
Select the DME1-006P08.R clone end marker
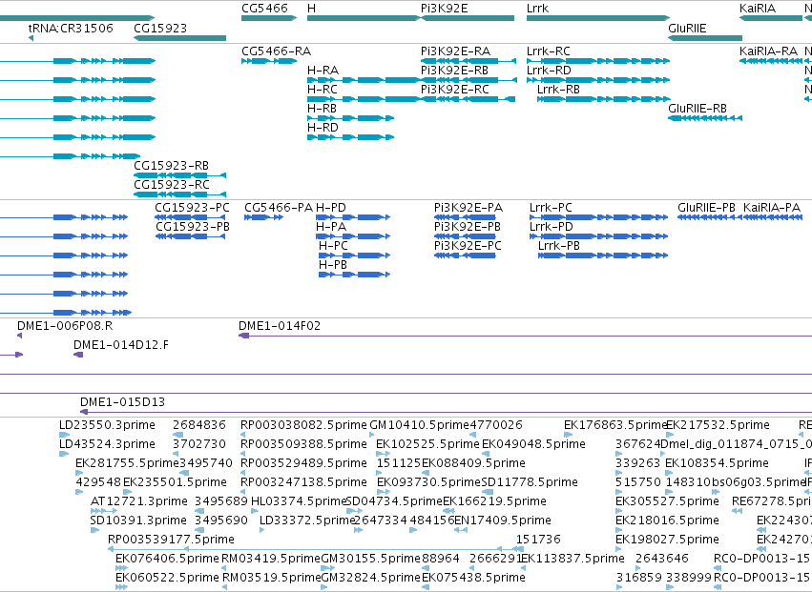pos(20,336)
